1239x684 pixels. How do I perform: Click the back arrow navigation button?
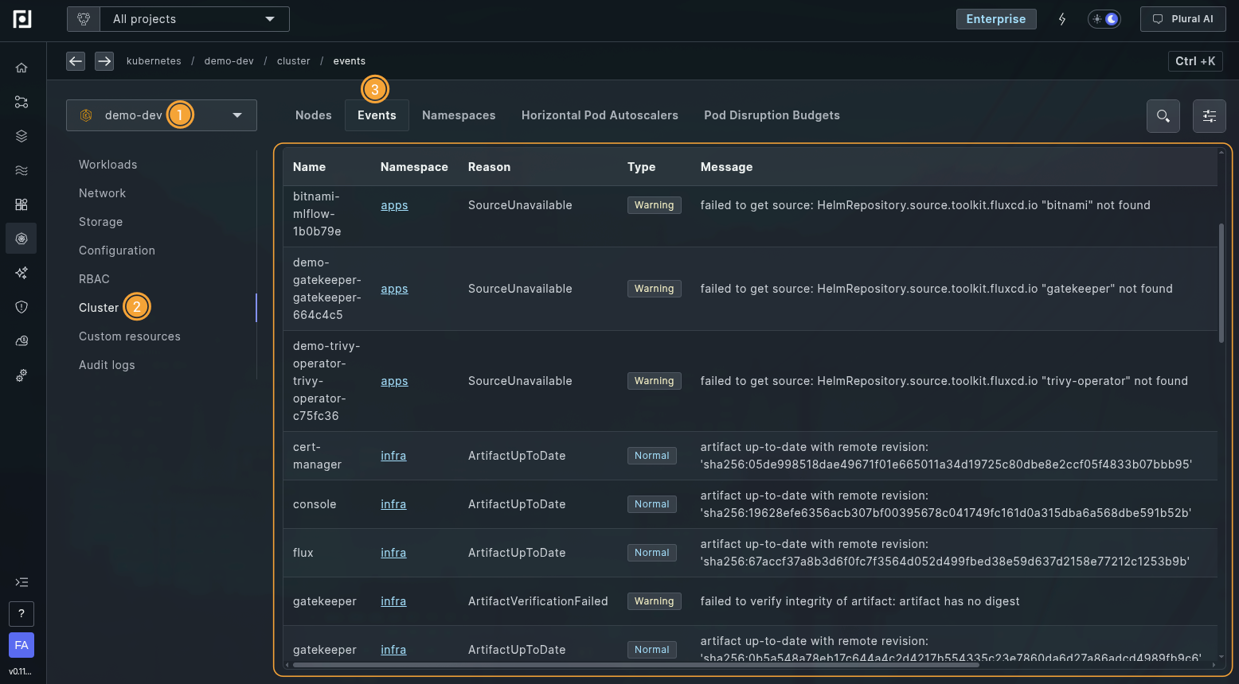[x=76, y=61]
